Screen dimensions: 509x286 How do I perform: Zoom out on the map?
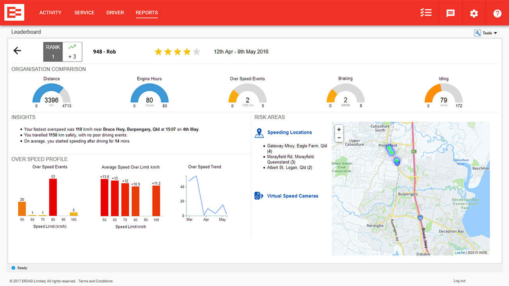339,138
